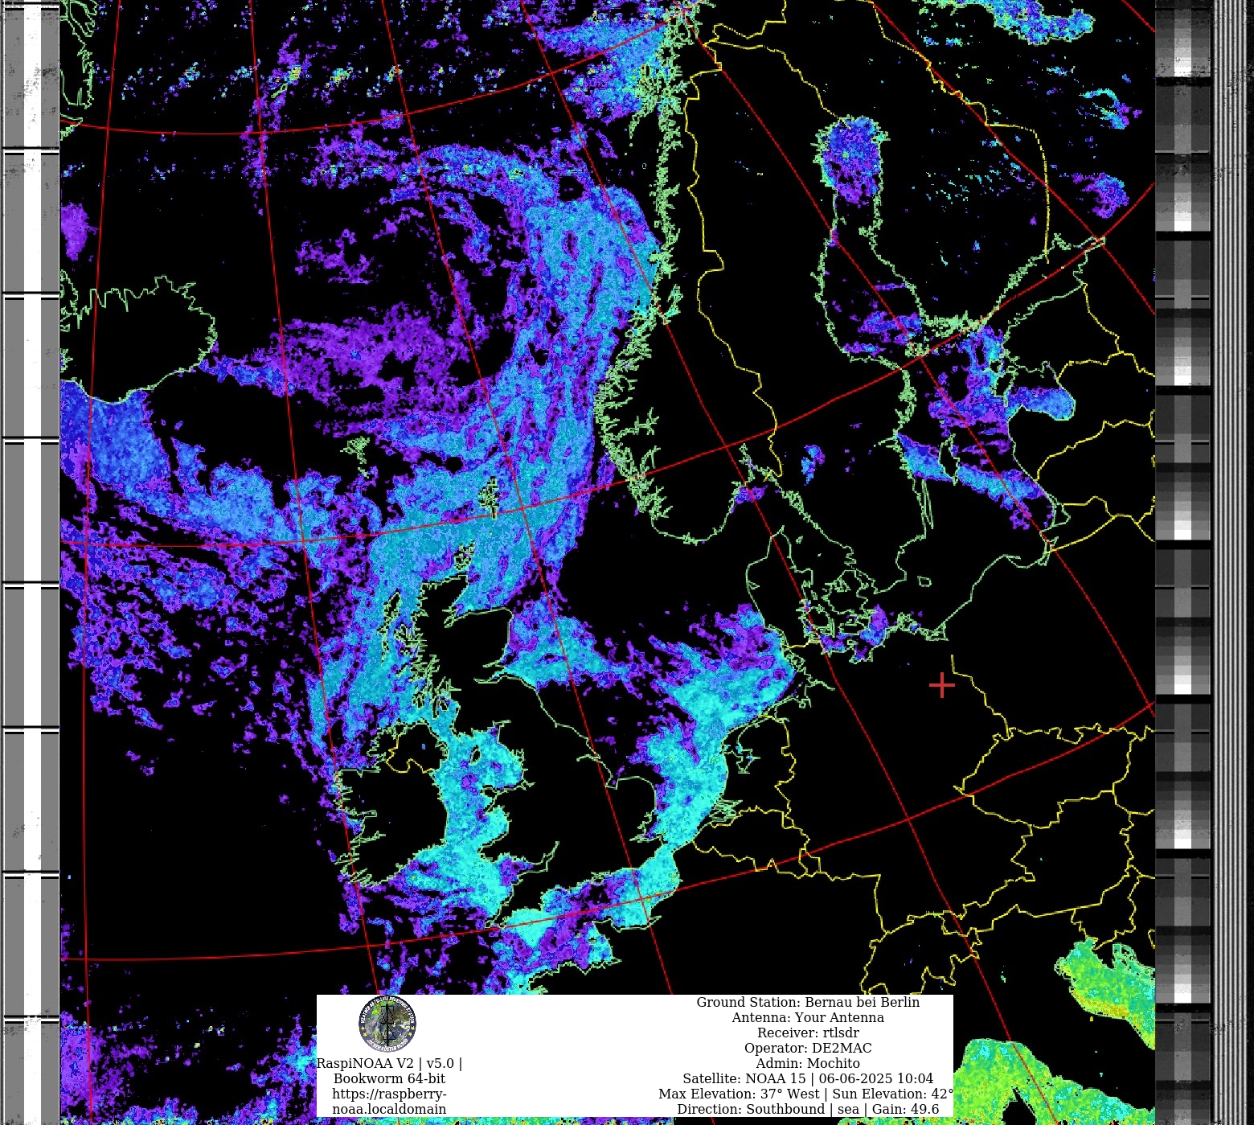Click the 'Operator: DE2MAC' line
The width and height of the screenshot is (1254, 1125).
pyautogui.click(x=808, y=1048)
